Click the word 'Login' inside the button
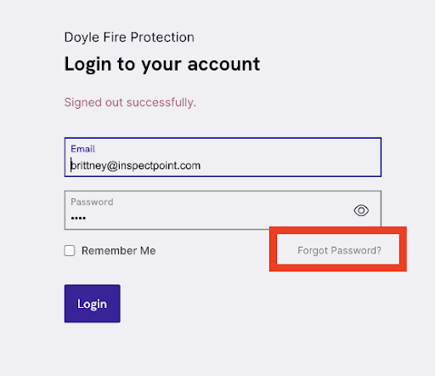This screenshot has width=435, height=376. [93, 304]
